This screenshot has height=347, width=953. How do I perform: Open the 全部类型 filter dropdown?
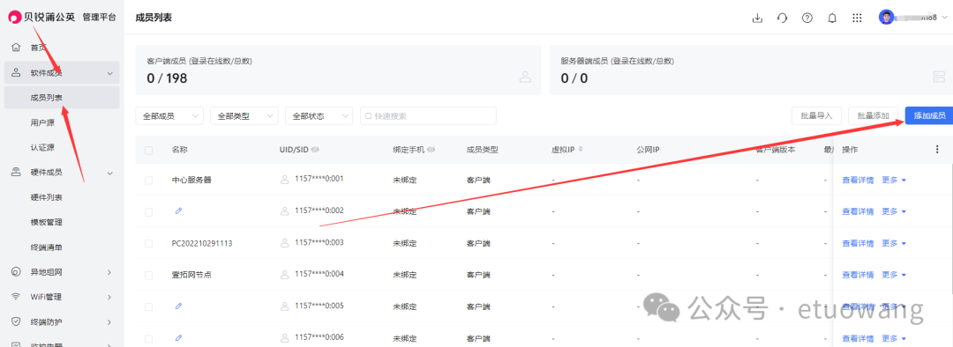[244, 116]
